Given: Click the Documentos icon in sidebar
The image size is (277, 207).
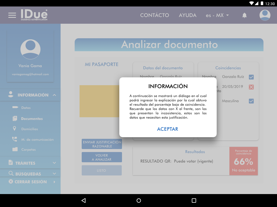Looking at the screenshot, I should pyautogui.click(x=15, y=119).
